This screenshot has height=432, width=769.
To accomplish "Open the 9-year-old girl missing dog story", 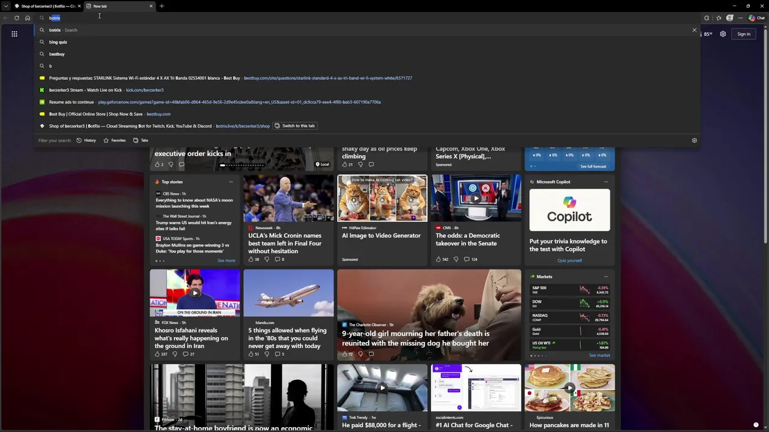I will (x=429, y=314).
